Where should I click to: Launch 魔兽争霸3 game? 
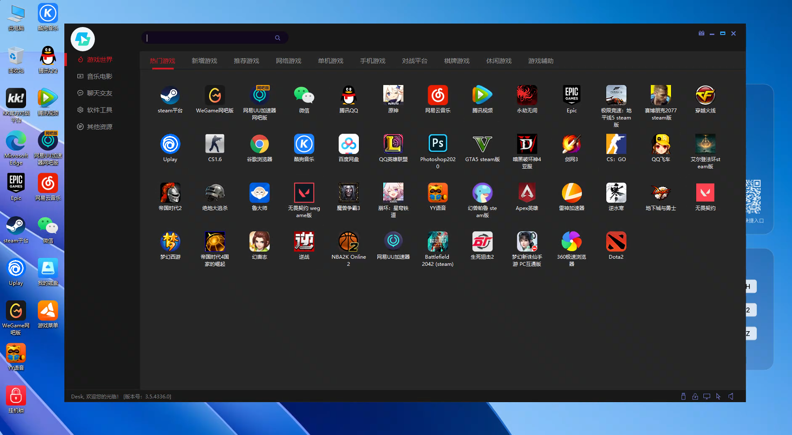(x=349, y=193)
